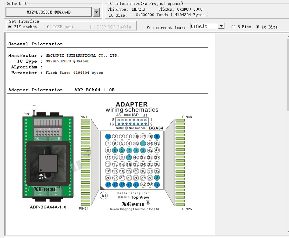Click the BGA64 ball map diagram

point(132,161)
